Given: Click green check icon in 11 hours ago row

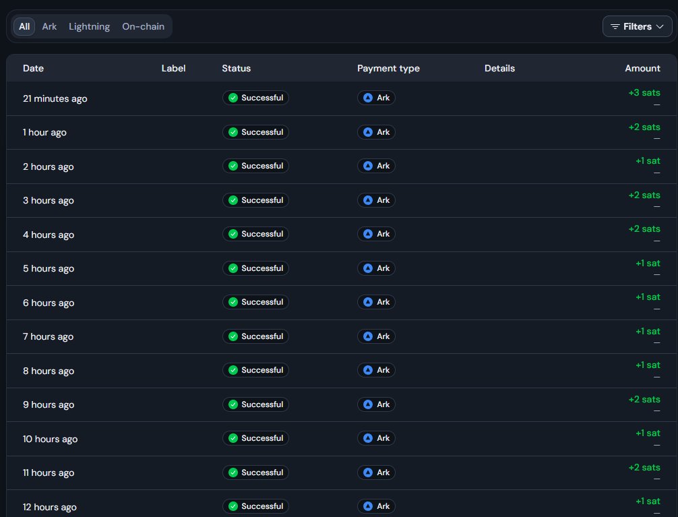Looking at the screenshot, I should [x=233, y=473].
